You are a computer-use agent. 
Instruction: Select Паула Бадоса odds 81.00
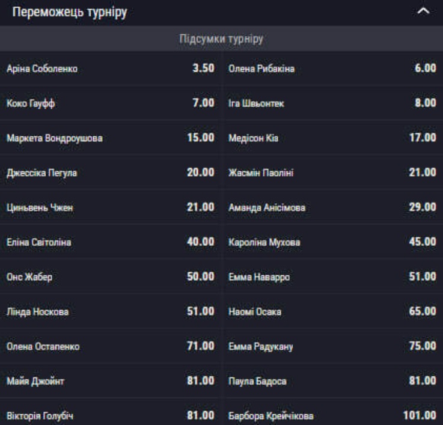coord(332,381)
